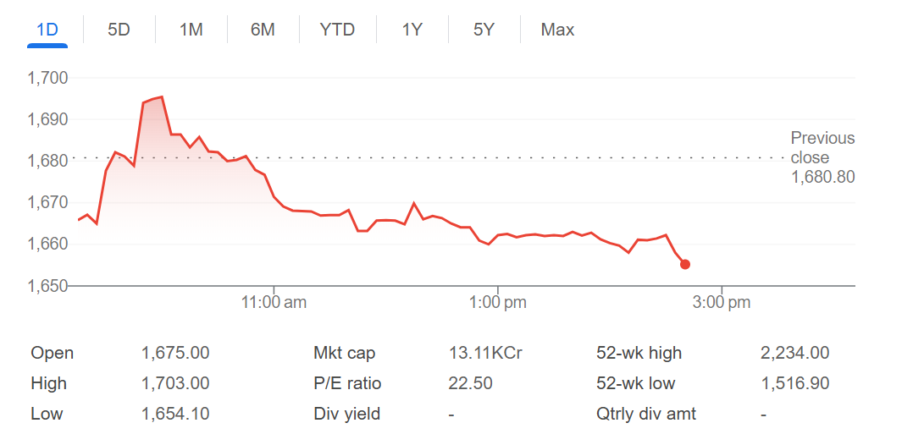Select the YTD tab
Screen dimensions: 902x445
point(338,30)
